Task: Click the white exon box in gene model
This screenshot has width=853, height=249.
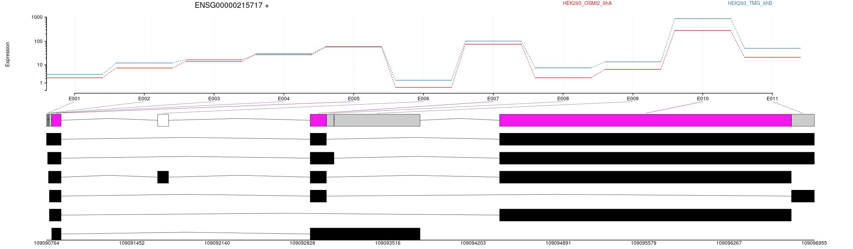Action: click(163, 120)
